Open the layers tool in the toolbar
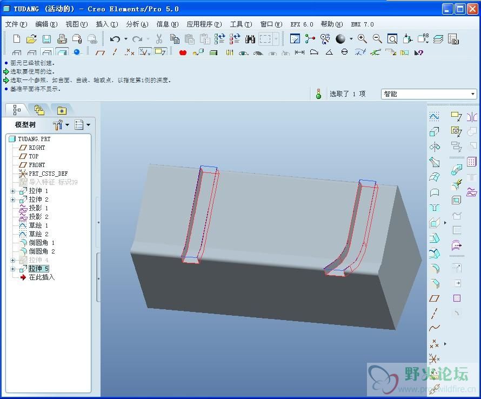481x399 pixels. (438, 39)
